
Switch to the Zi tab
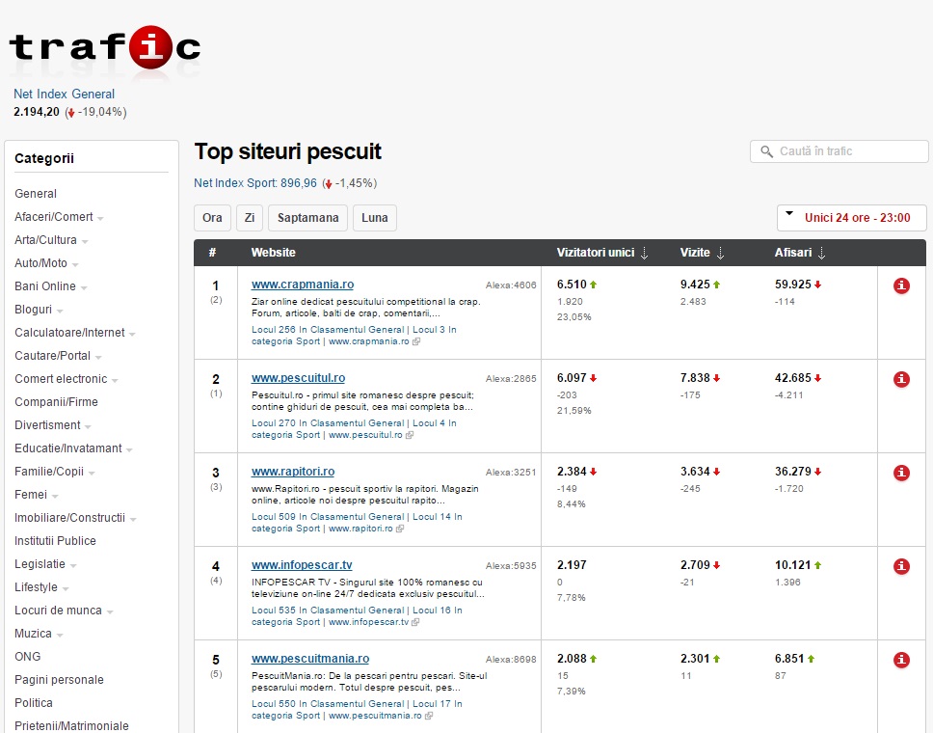click(250, 218)
